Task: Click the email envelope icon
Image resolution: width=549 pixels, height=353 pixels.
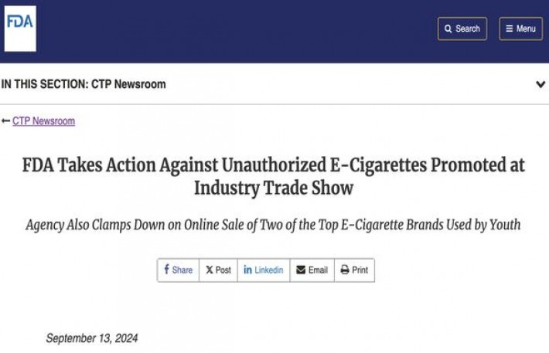Action: pyautogui.click(x=301, y=270)
